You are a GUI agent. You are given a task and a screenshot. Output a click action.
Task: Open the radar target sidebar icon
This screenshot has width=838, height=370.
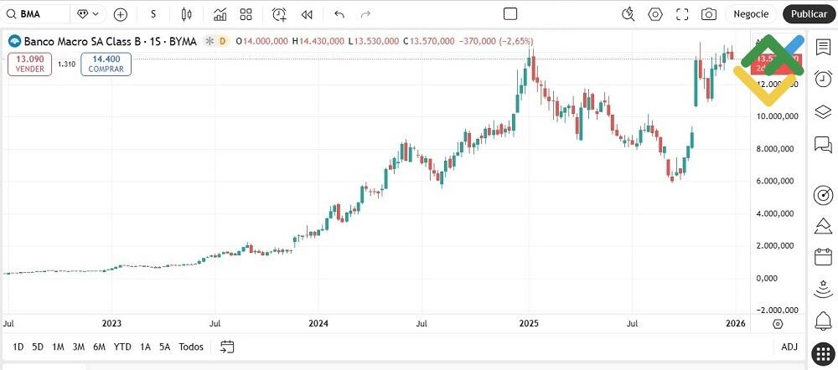coord(823,195)
